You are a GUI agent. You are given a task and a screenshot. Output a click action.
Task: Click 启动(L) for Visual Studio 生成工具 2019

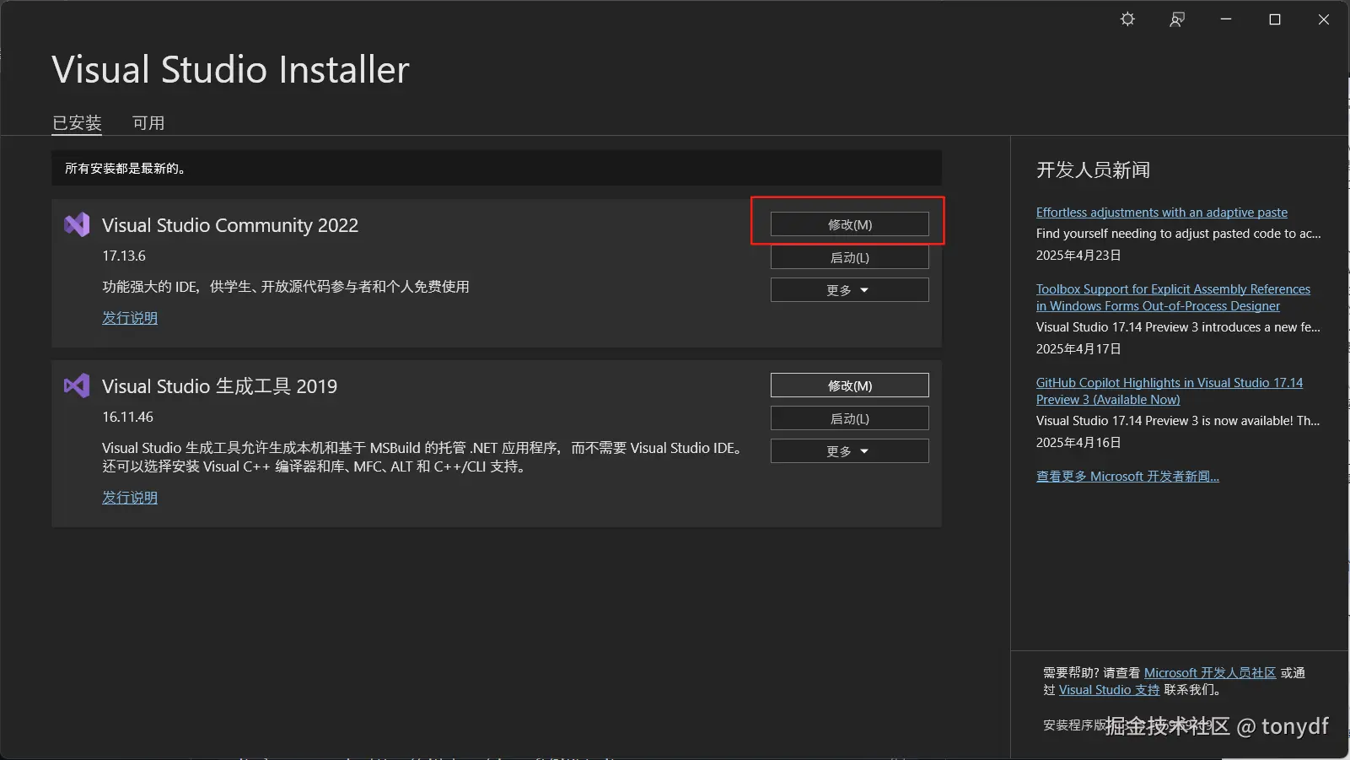850,418
